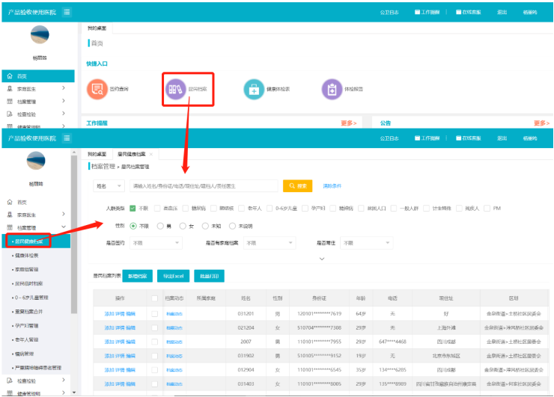
Task: Click the teal 健康体检表 shortcut icon
Action: click(254, 89)
